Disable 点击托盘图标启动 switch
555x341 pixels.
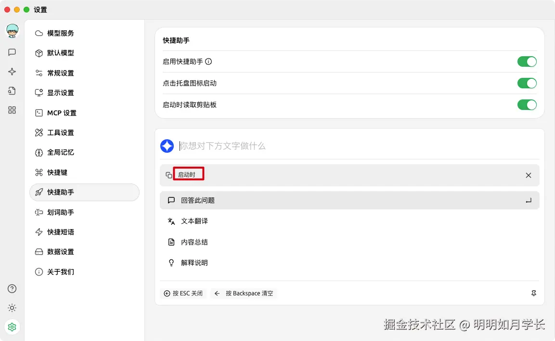[527, 83]
